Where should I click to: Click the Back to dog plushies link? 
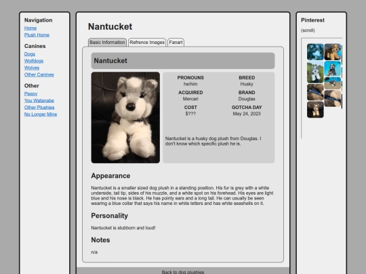[183, 272]
